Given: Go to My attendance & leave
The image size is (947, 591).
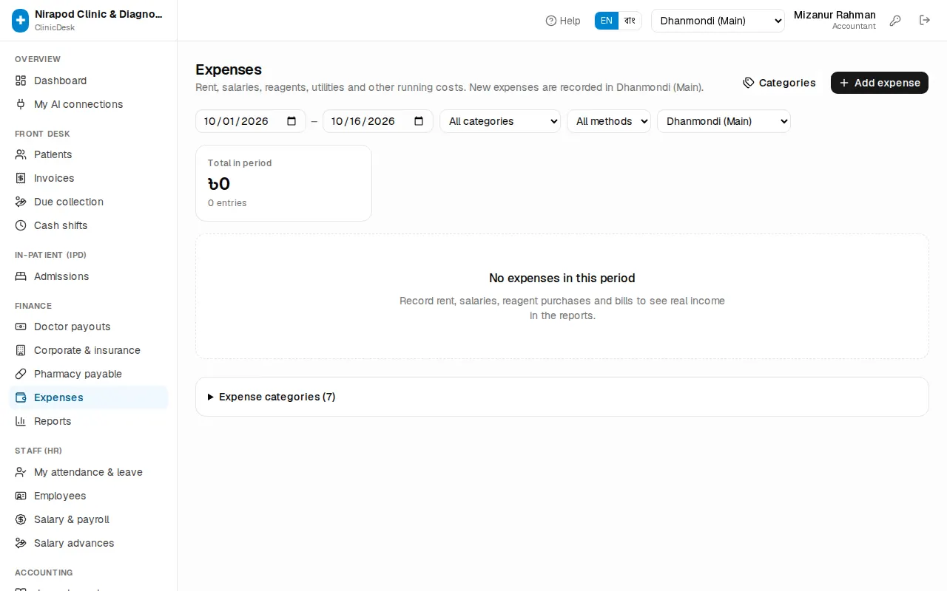Looking at the screenshot, I should (x=89, y=472).
